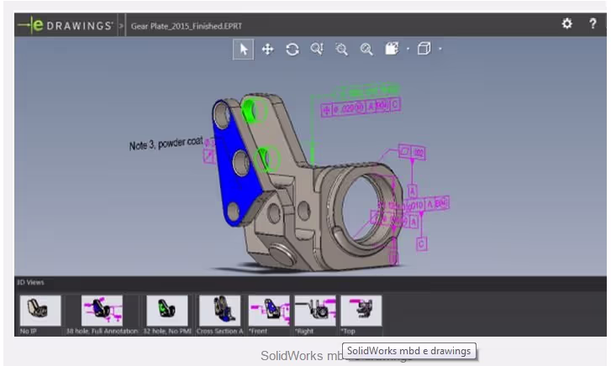The image size is (611, 366).
Task: Pick the Zoom to area tool
Action: click(x=342, y=49)
